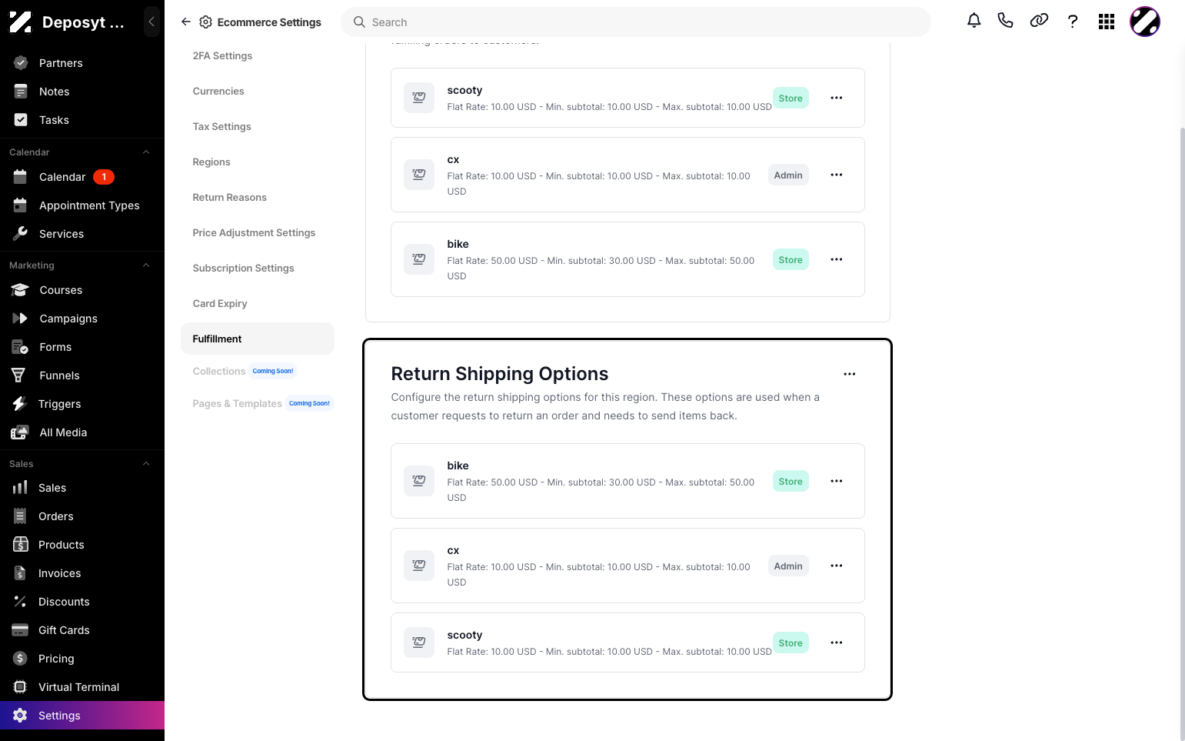This screenshot has height=741, width=1185.
Task: Click the gear icon next to Ecommerce Settings
Action: tap(205, 22)
